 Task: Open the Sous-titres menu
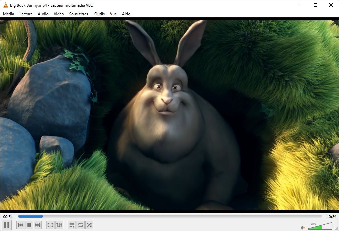(x=79, y=14)
